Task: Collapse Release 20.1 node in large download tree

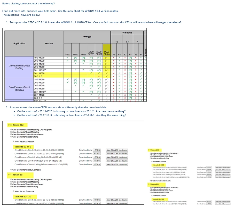Action: tap(9, 174)
